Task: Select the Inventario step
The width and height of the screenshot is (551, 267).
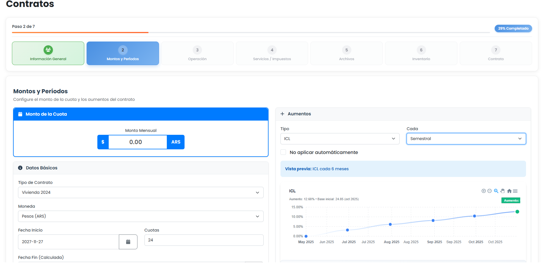Action: click(421, 53)
